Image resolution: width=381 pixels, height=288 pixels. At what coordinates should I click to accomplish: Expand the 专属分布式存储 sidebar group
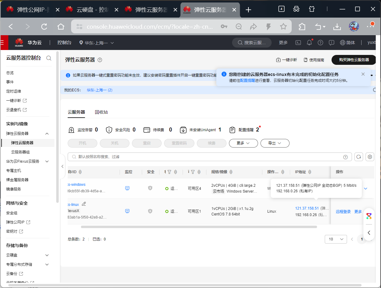click(x=47, y=265)
